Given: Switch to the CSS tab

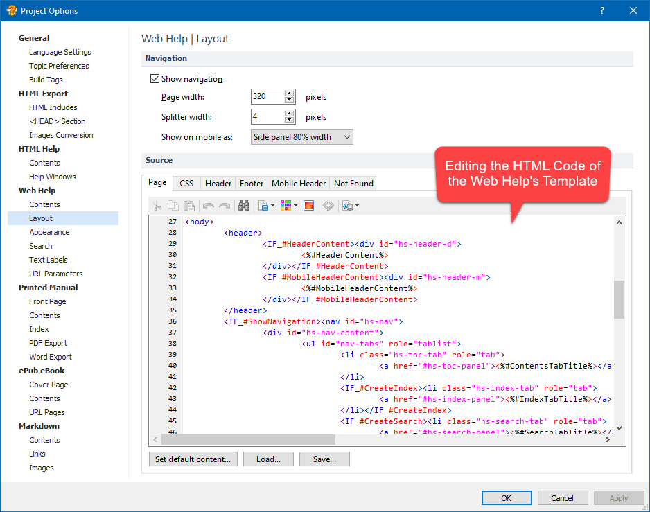Looking at the screenshot, I should point(186,183).
